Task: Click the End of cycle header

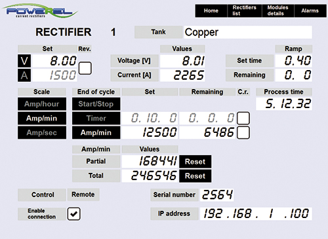Action: 96,92
